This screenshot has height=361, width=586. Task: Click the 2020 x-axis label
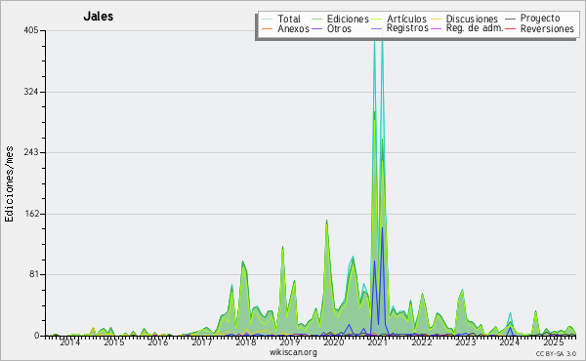tap(334, 342)
